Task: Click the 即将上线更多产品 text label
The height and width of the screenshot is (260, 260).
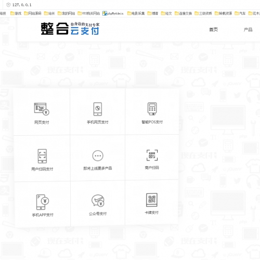Action: [x=98, y=168]
